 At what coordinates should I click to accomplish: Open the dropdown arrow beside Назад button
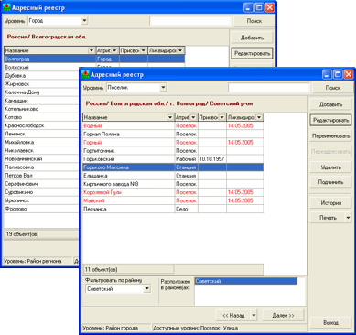[x=254, y=315]
